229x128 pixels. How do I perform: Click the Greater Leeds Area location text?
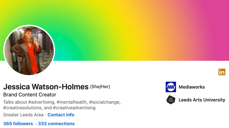(x=23, y=115)
